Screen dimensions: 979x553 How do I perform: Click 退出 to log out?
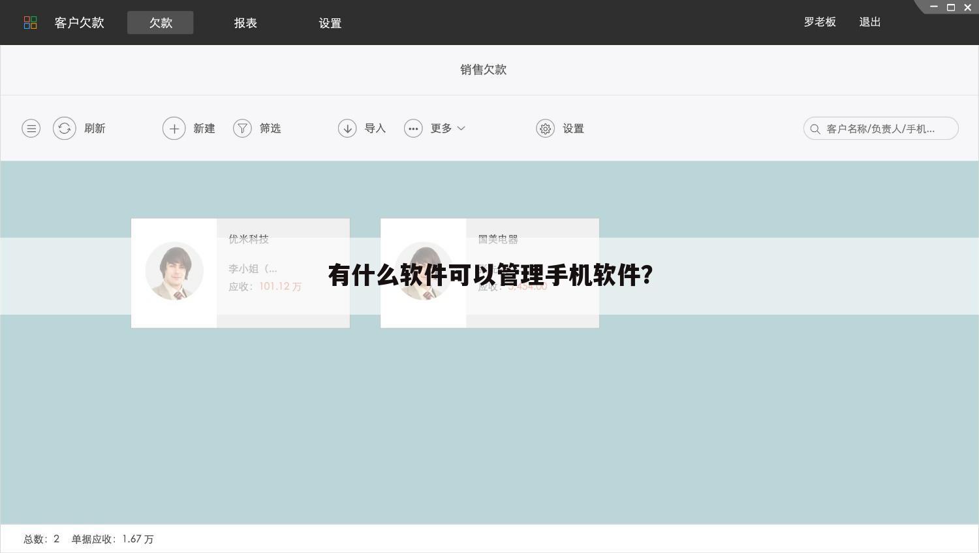pos(870,22)
